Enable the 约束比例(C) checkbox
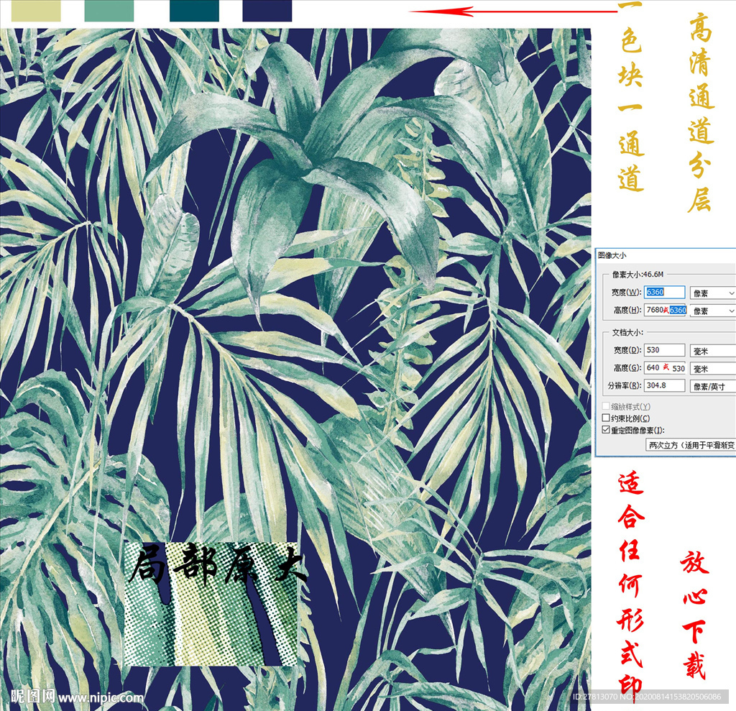736x711 pixels. tap(606, 418)
